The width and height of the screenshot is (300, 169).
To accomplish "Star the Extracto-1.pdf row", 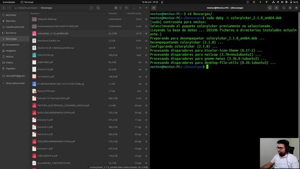I will pos(146,149).
